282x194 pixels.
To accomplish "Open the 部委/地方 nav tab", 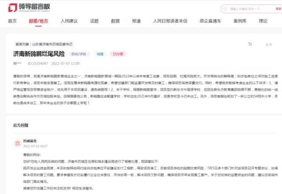I will pos(38,21).
